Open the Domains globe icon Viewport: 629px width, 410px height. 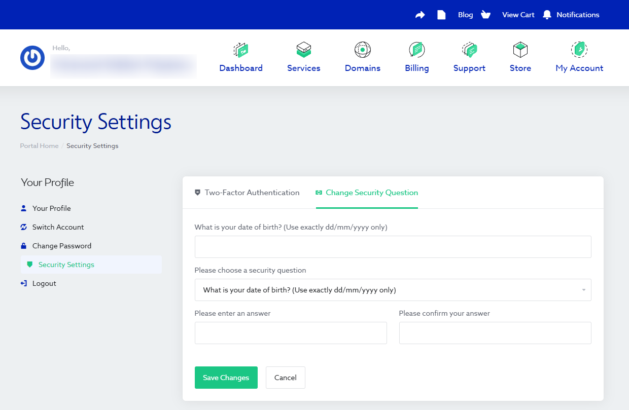pyautogui.click(x=362, y=50)
